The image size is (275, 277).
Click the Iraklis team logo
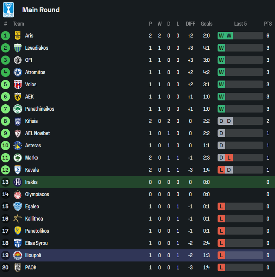(x=18, y=182)
